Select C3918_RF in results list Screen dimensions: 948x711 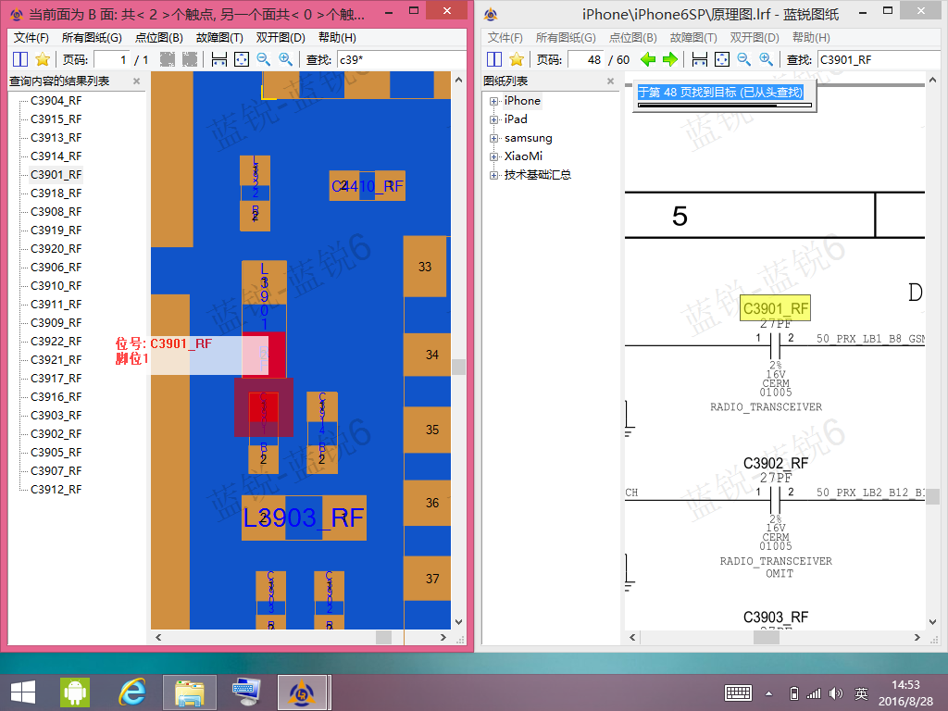[x=56, y=193]
